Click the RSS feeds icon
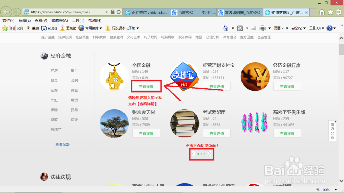 [x=240, y=28]
